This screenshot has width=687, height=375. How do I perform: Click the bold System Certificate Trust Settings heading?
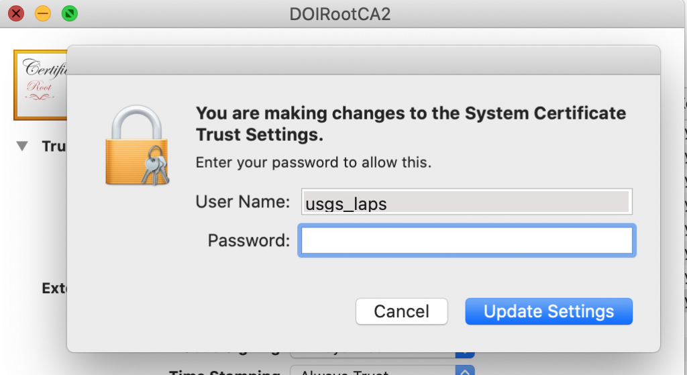(411, 124)
